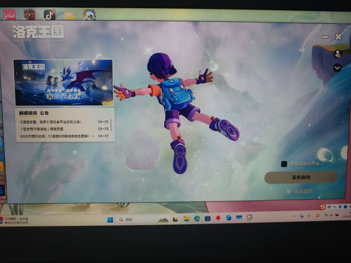
Task: Open the account settings icon in launcher
Action: pyautogui.click(x=337, y=54)
